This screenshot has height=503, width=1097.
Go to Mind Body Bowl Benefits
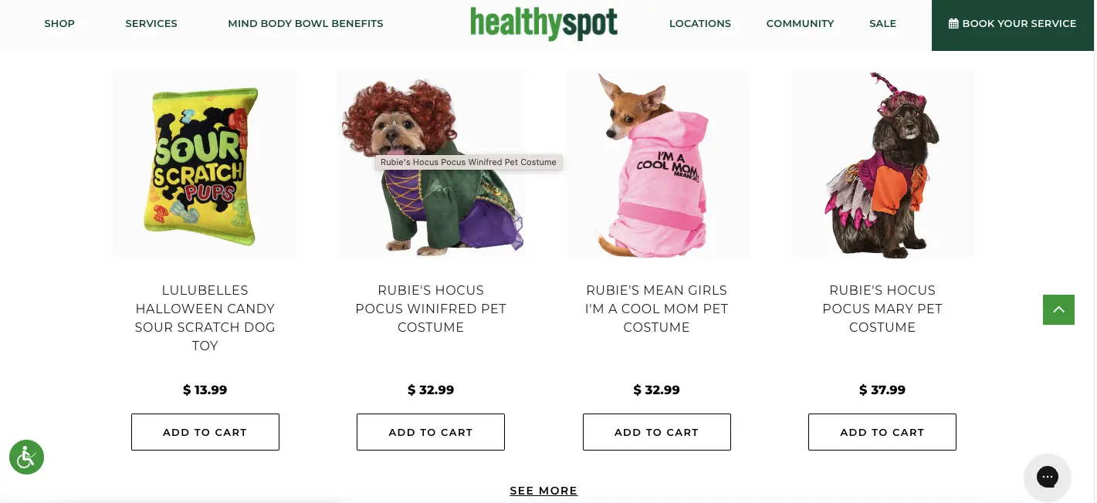pos(306,24)
